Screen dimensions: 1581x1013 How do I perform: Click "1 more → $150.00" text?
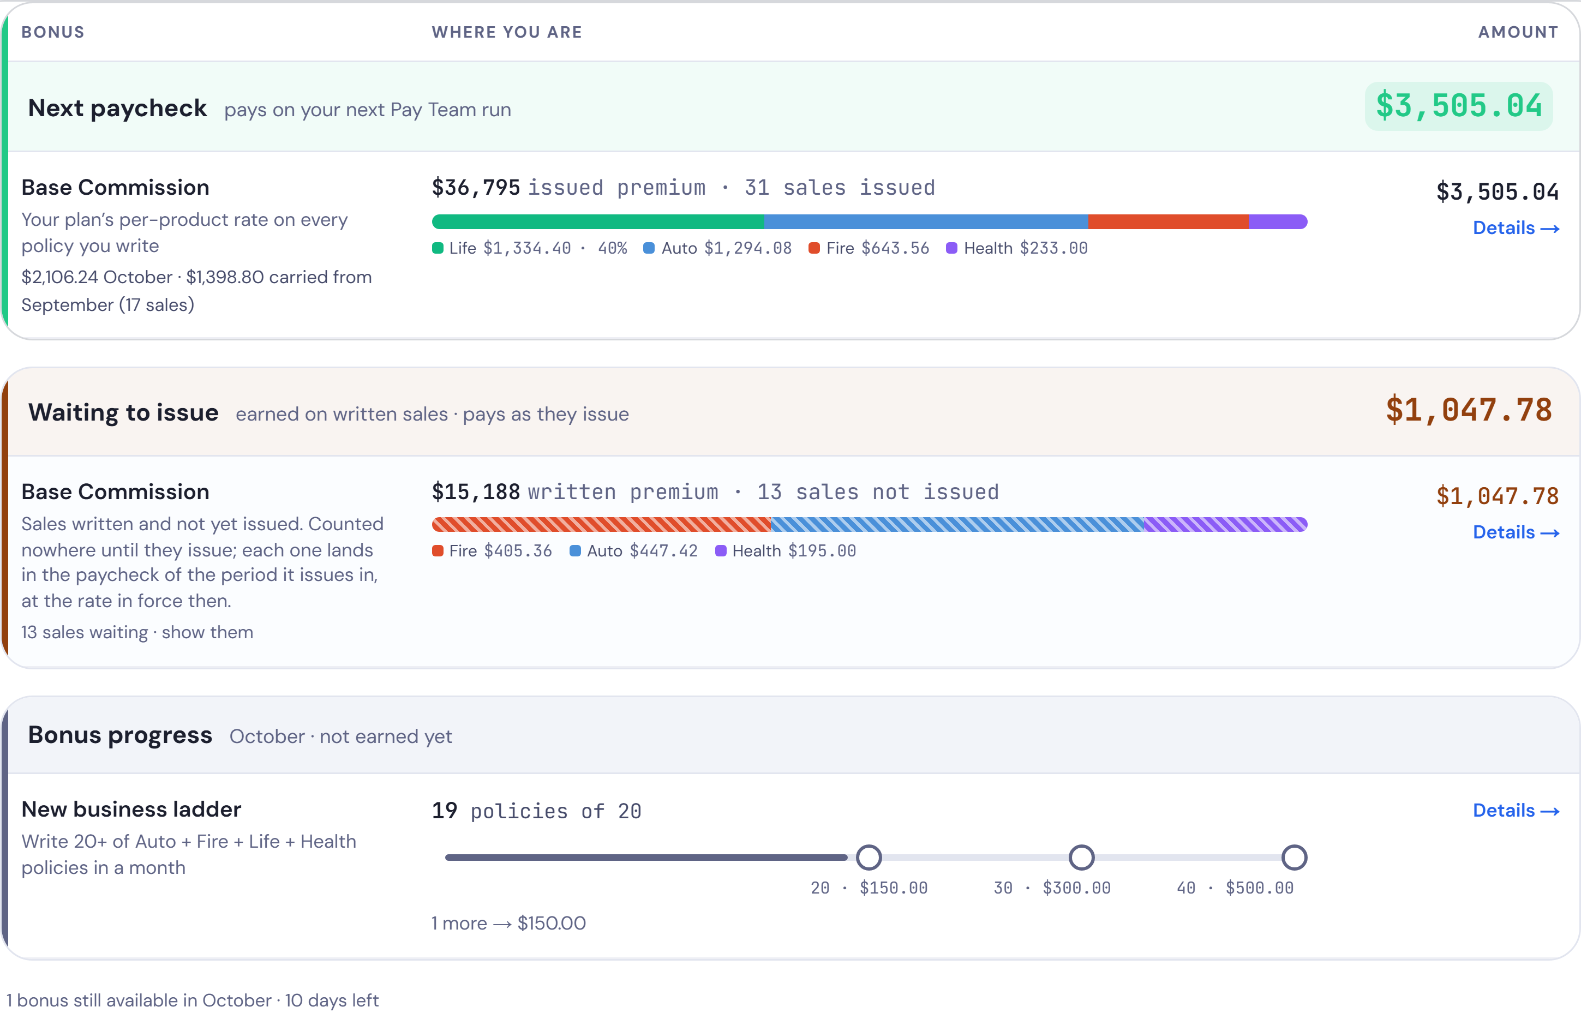508,923
